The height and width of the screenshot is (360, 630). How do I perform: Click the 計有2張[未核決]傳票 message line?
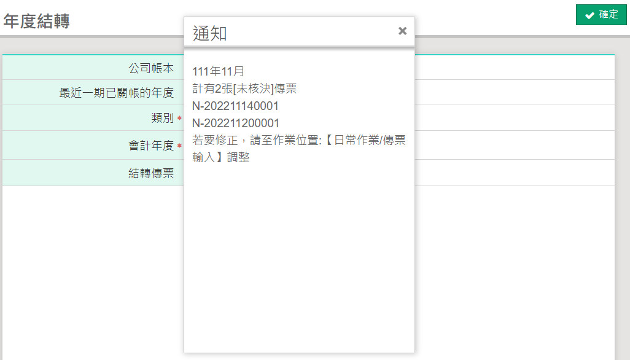[244, 88]
